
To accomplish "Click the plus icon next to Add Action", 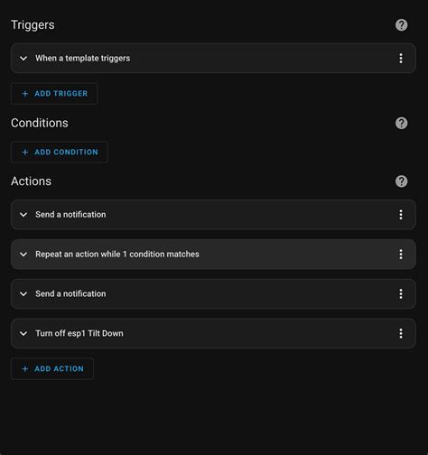I will point(25,368).
